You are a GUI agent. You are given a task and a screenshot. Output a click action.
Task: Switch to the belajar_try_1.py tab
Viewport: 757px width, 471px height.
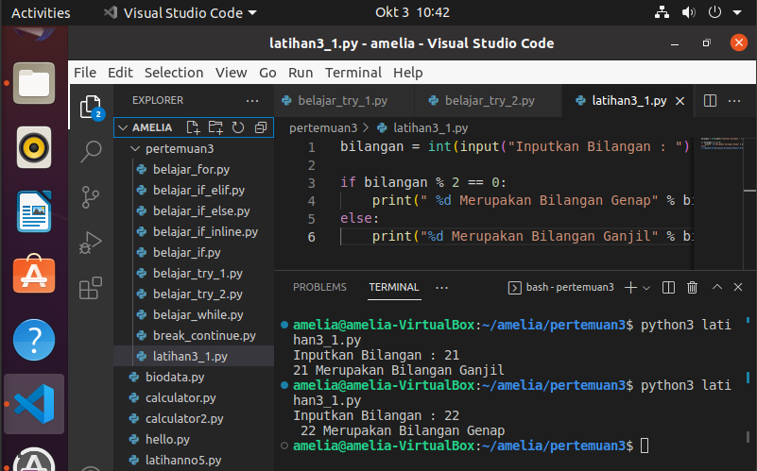(344, 101)
